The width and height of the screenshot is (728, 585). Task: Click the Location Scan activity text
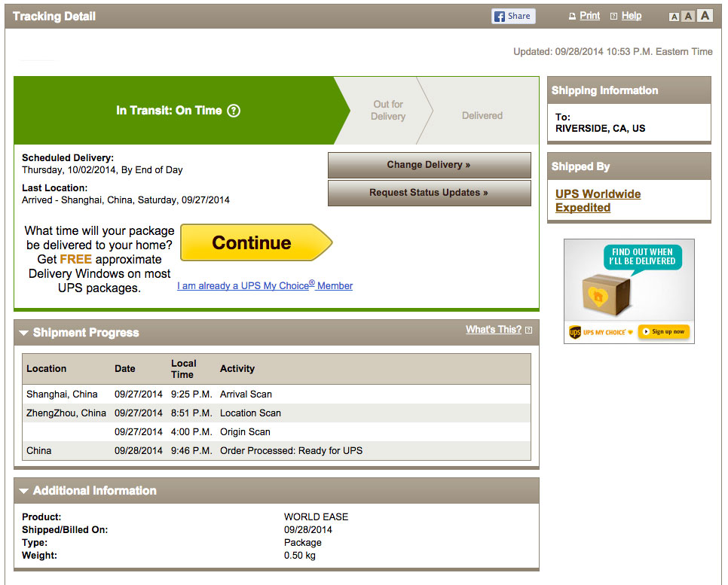coord(250,413)
